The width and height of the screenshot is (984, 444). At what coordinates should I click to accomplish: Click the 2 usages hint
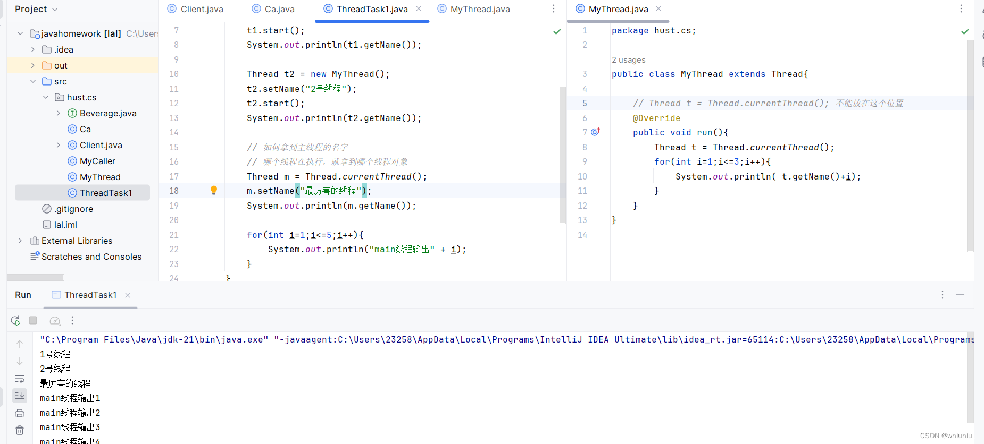pyautogui.click(x=628, y=60)
